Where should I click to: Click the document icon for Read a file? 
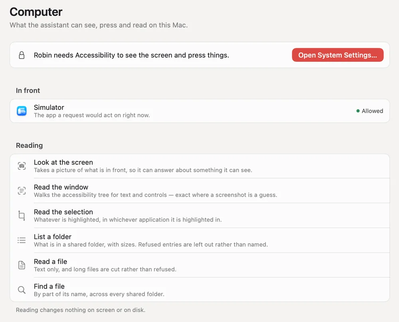pyautogui.click(x=22, y=265)
